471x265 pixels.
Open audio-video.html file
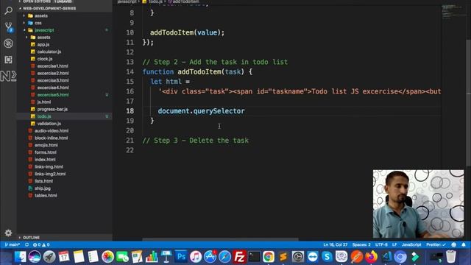click(52, 131)
